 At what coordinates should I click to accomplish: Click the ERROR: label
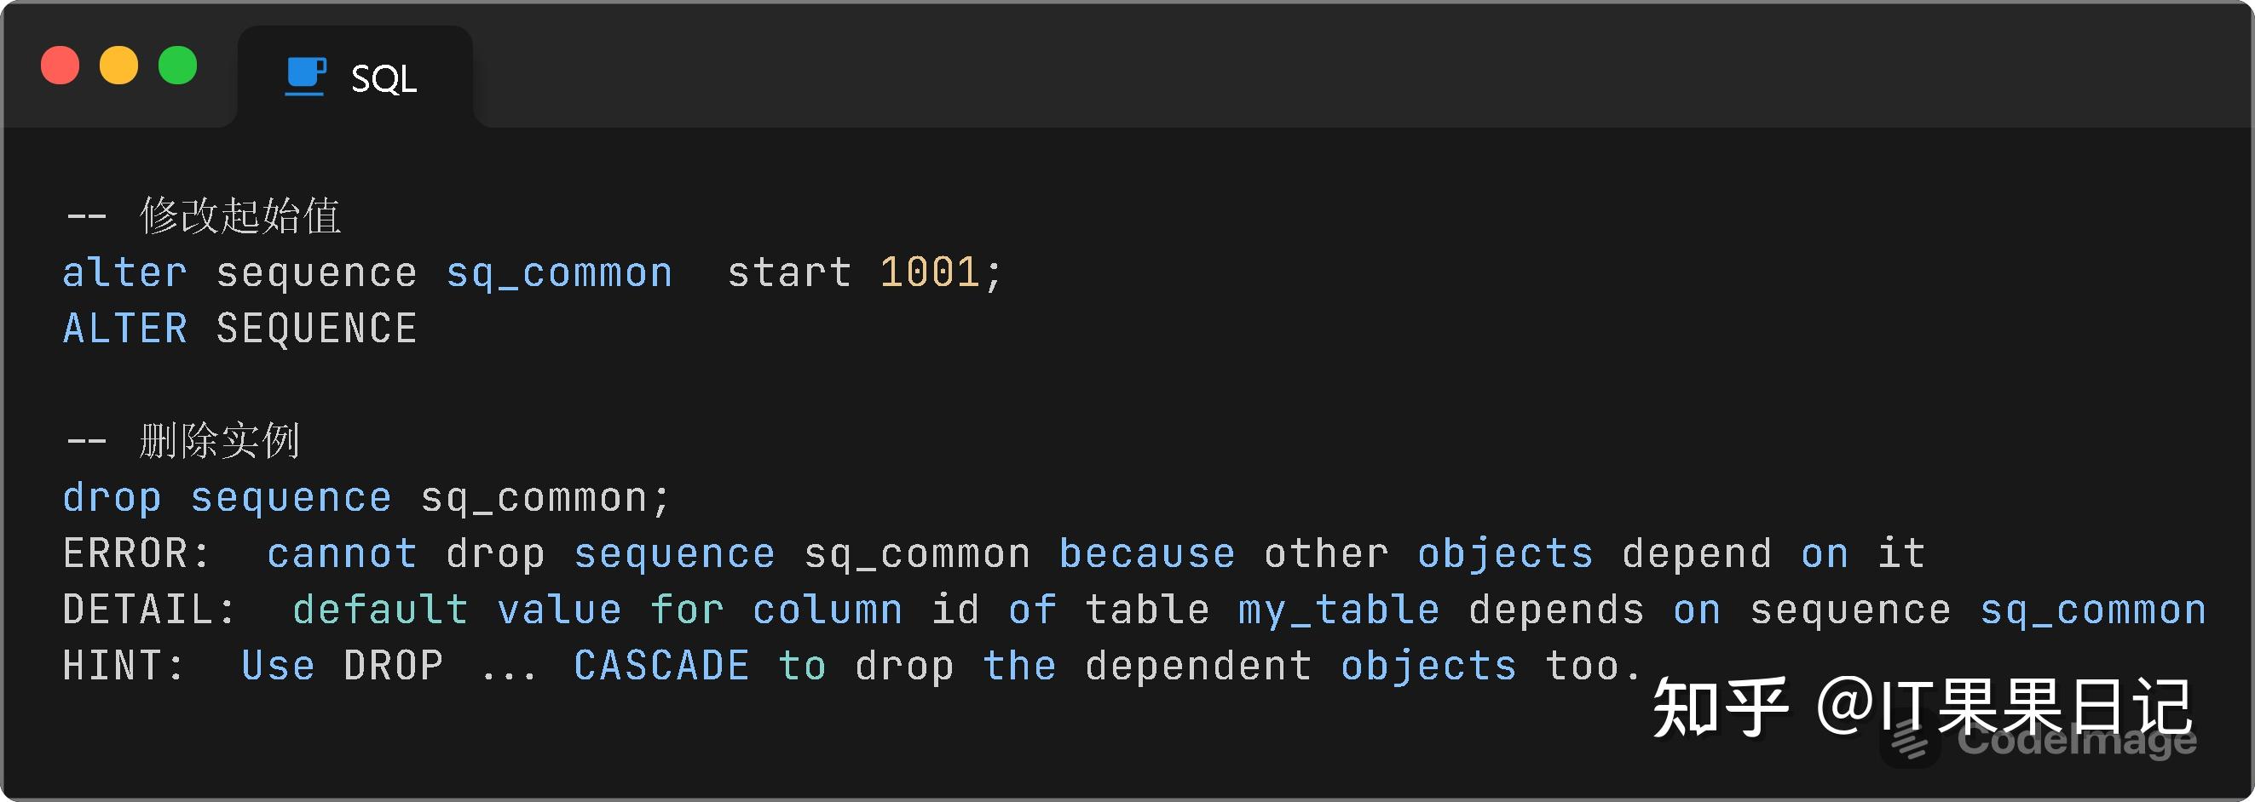pos(136,554)
